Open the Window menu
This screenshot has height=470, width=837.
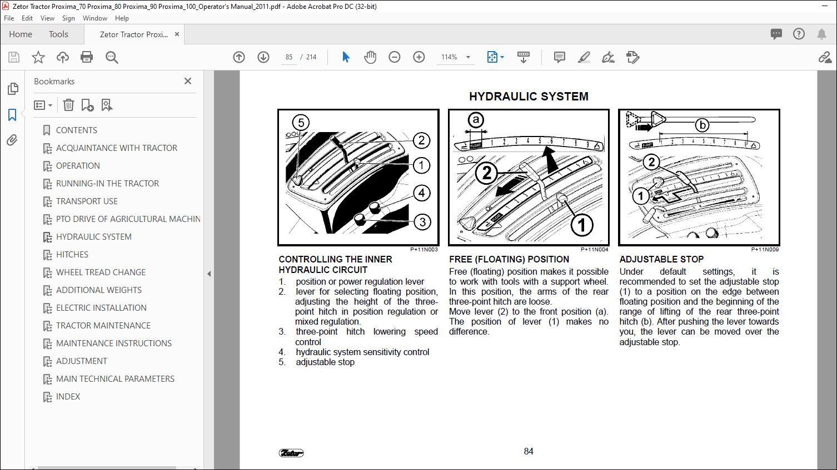click(95, 18)
